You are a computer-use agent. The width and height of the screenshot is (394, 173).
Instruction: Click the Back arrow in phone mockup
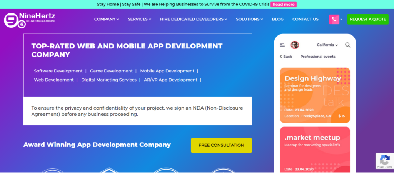pos(285,57)
